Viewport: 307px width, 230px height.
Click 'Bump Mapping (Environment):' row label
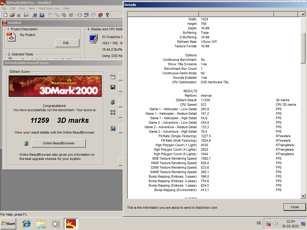[x=176, y=190]
